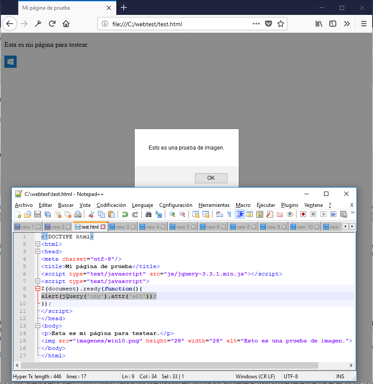Collapse the script fold on line 7
The height and width of the screenshot is (384, 373).
click(x=38, y=281)
